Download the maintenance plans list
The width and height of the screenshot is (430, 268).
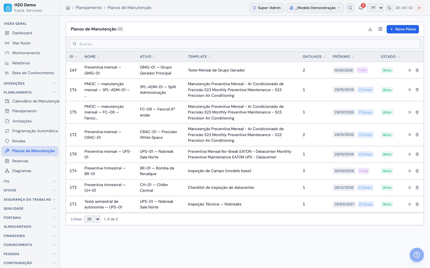(370, 29)
